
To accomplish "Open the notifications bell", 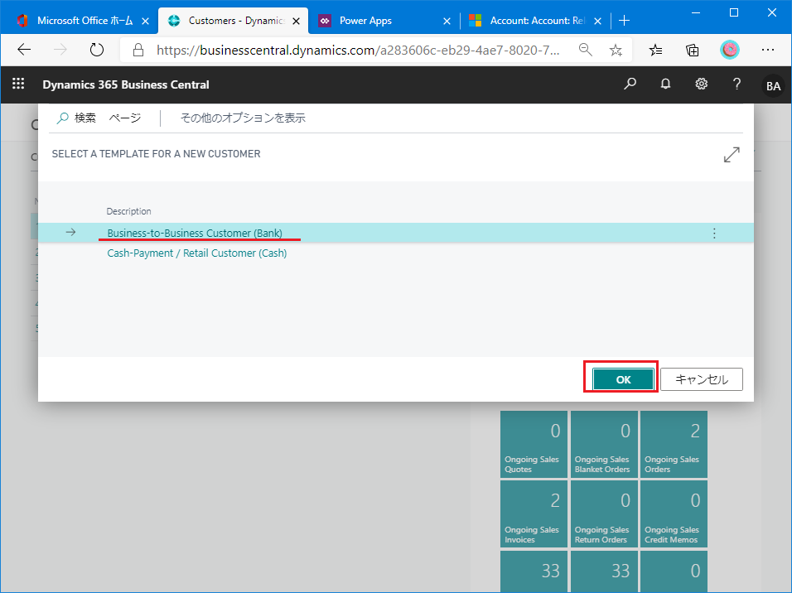I will (x=666, y=84).
